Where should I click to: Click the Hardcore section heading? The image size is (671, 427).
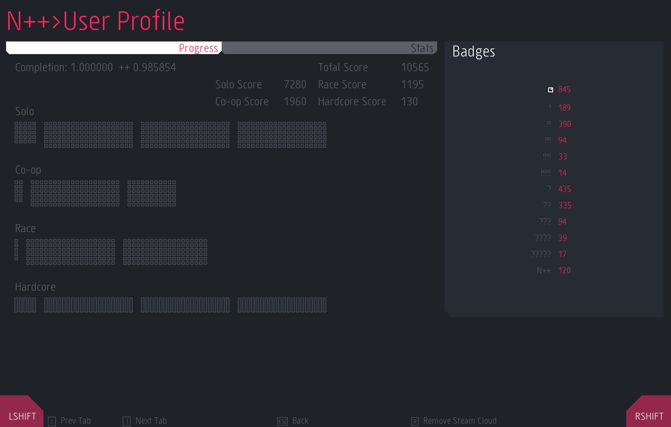point(35,287)
